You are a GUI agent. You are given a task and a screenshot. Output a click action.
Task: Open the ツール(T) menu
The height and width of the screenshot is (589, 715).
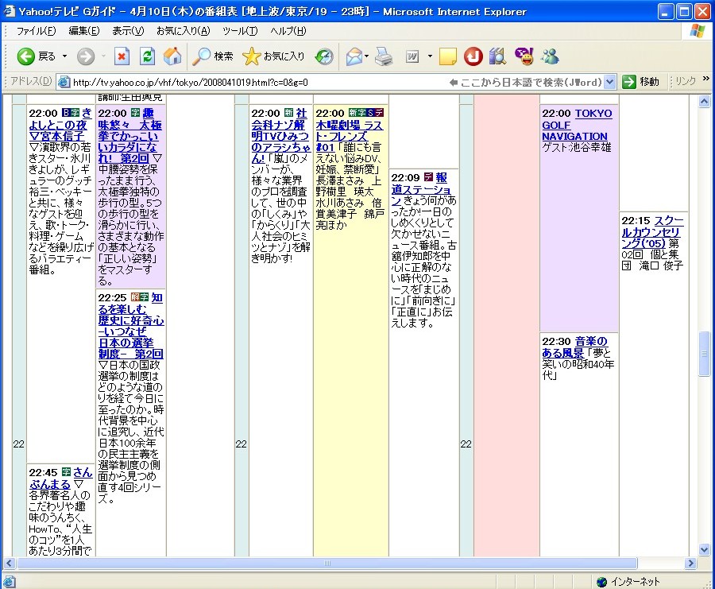240,31
